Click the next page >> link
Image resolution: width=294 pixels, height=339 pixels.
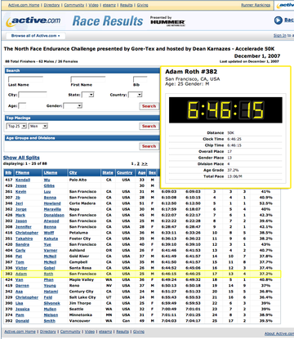click(x=145, y=163)
